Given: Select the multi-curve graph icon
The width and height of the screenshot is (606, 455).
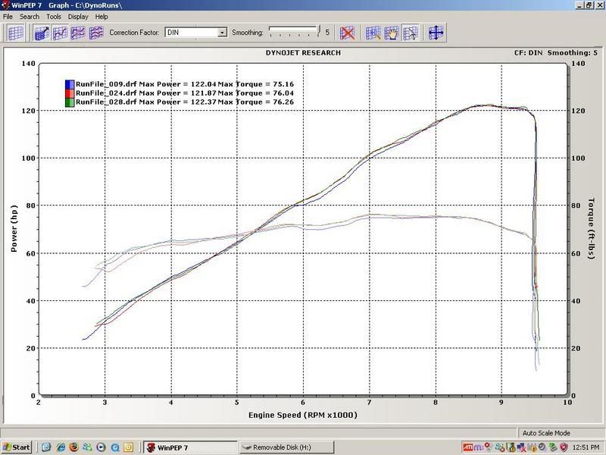Looking at the screenshot, I should tap(96, 33).
